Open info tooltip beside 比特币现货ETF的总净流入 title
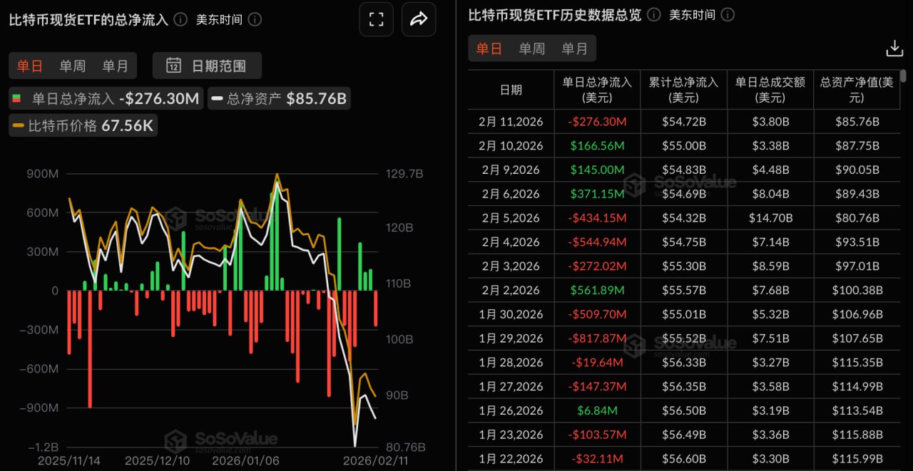 tap(179, 20)
